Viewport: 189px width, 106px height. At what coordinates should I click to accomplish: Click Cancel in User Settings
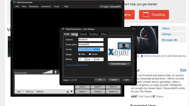point(114,80)
